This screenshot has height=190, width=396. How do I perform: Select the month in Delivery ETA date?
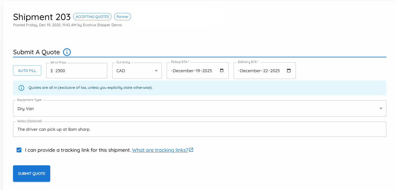(251, 71)
